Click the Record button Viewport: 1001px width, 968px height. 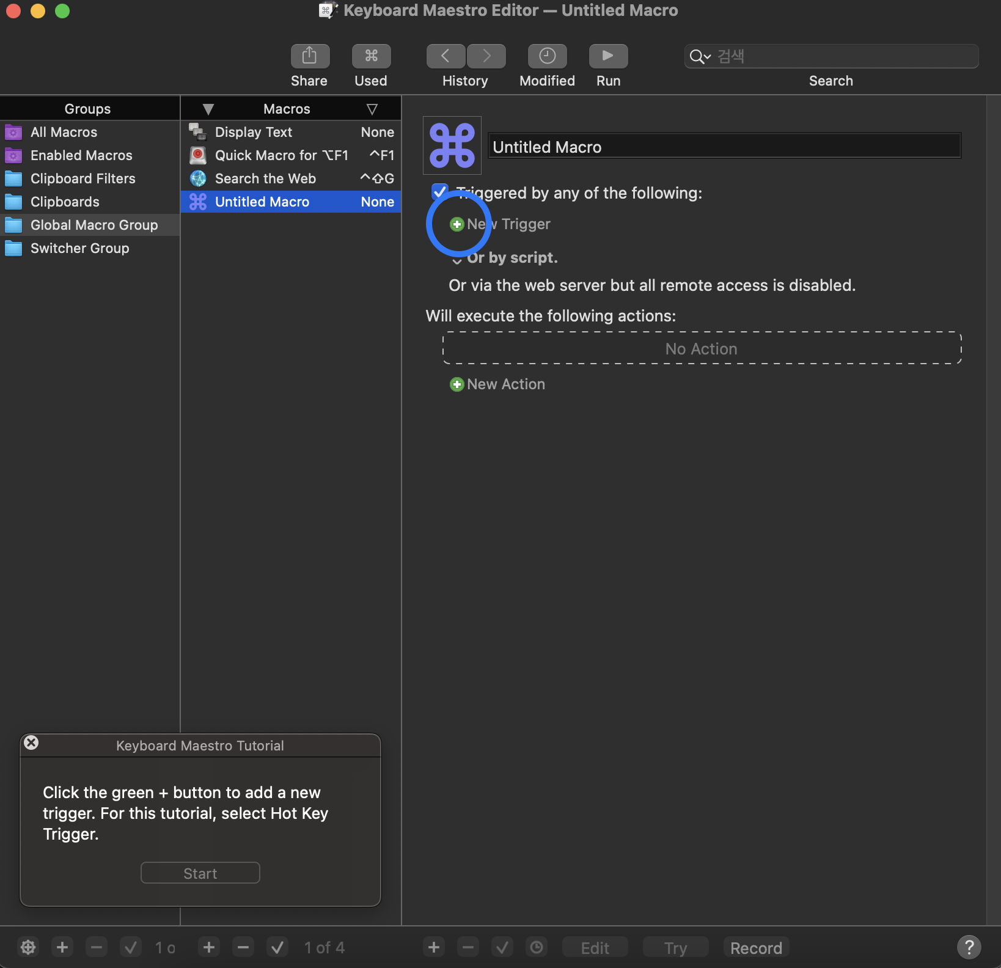click(757, 948)
